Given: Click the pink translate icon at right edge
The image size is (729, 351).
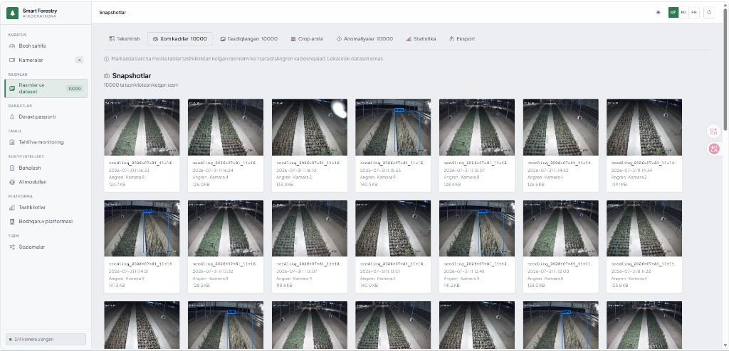Looking at the screenshot, I should tap(713, 148).
